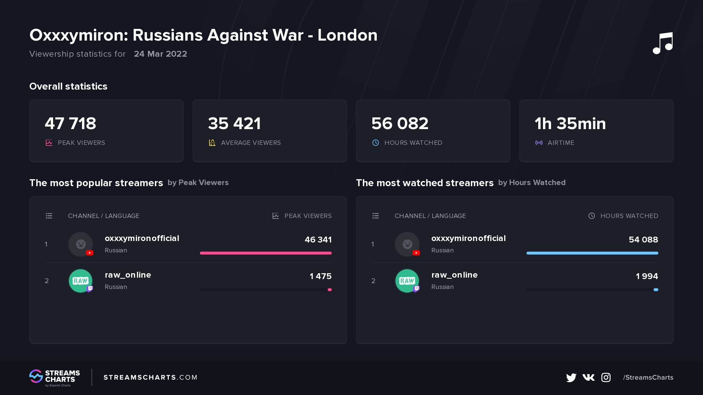Screen dimensions: 703x395
Task: Click the airtime broadcast icon
Action: [539, 143]
